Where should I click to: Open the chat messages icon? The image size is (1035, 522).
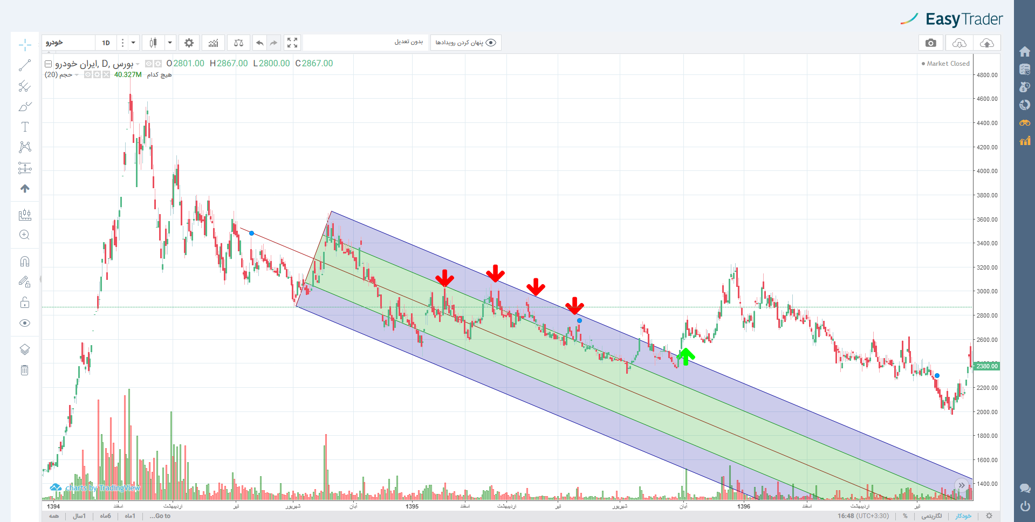coord(1025,488)
